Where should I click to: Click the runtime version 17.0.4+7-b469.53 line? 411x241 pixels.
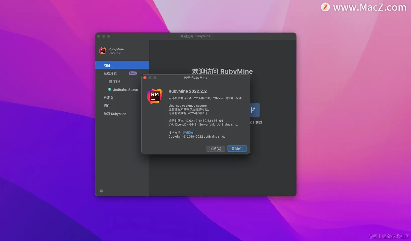tap(196, 121)
